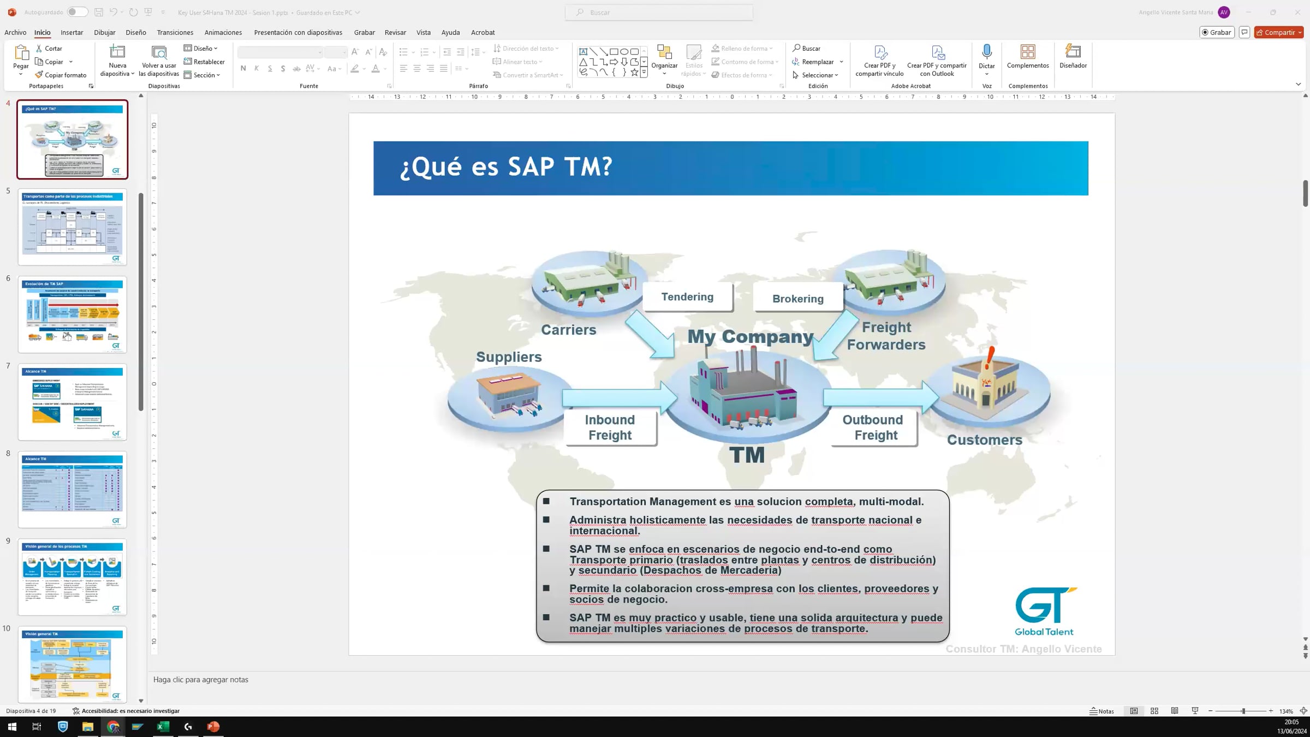This screenshot has width=1310, height=737.
Task: Click the save icon in title bar
Action: (99, 12)
